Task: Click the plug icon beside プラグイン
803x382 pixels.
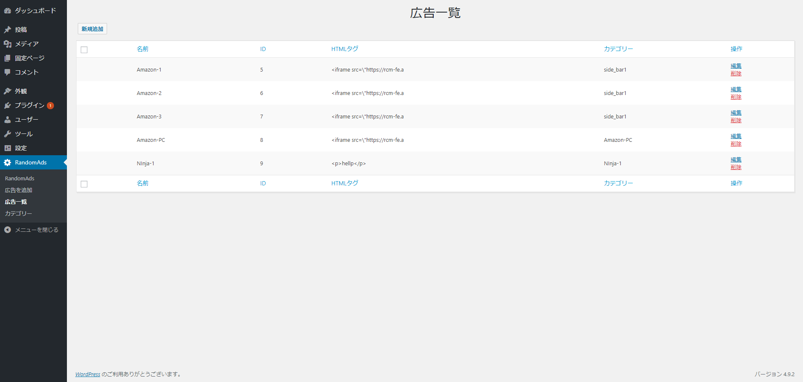Action: pos(8,105)
